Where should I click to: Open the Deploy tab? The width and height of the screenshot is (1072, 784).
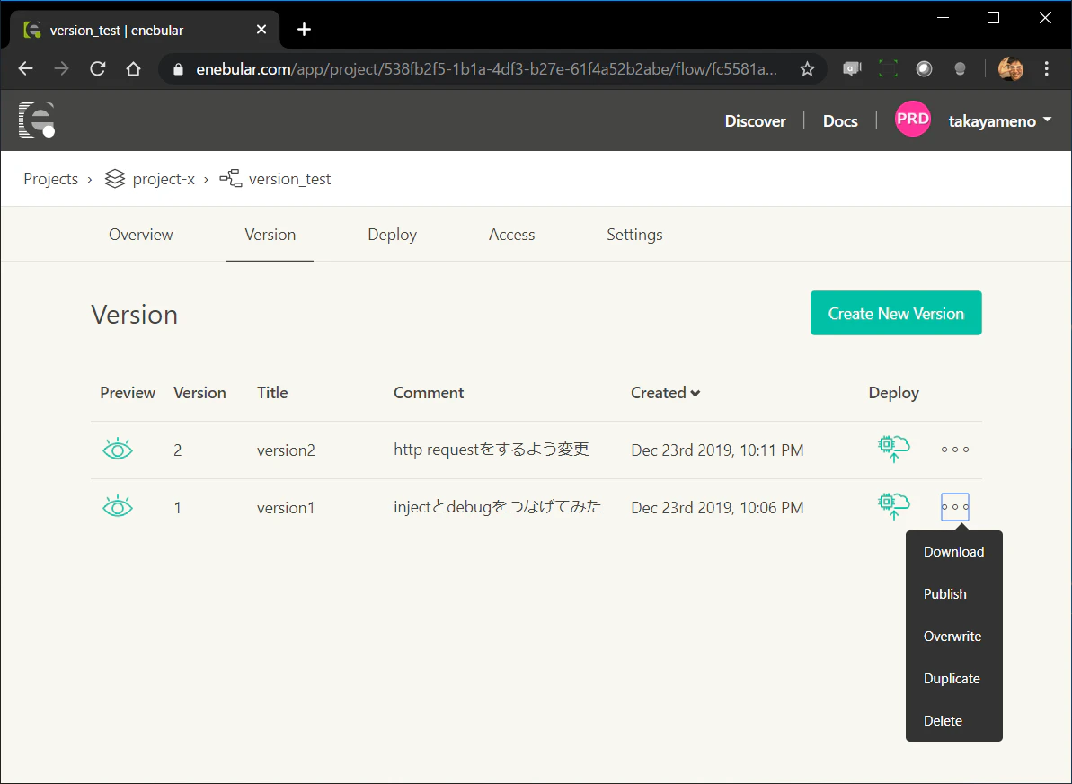pos(393,235)
